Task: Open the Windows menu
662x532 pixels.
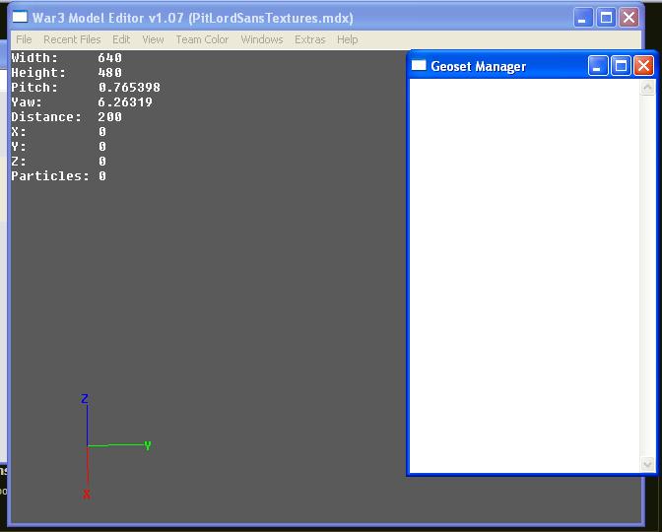Action: click(x=262, y=39)
